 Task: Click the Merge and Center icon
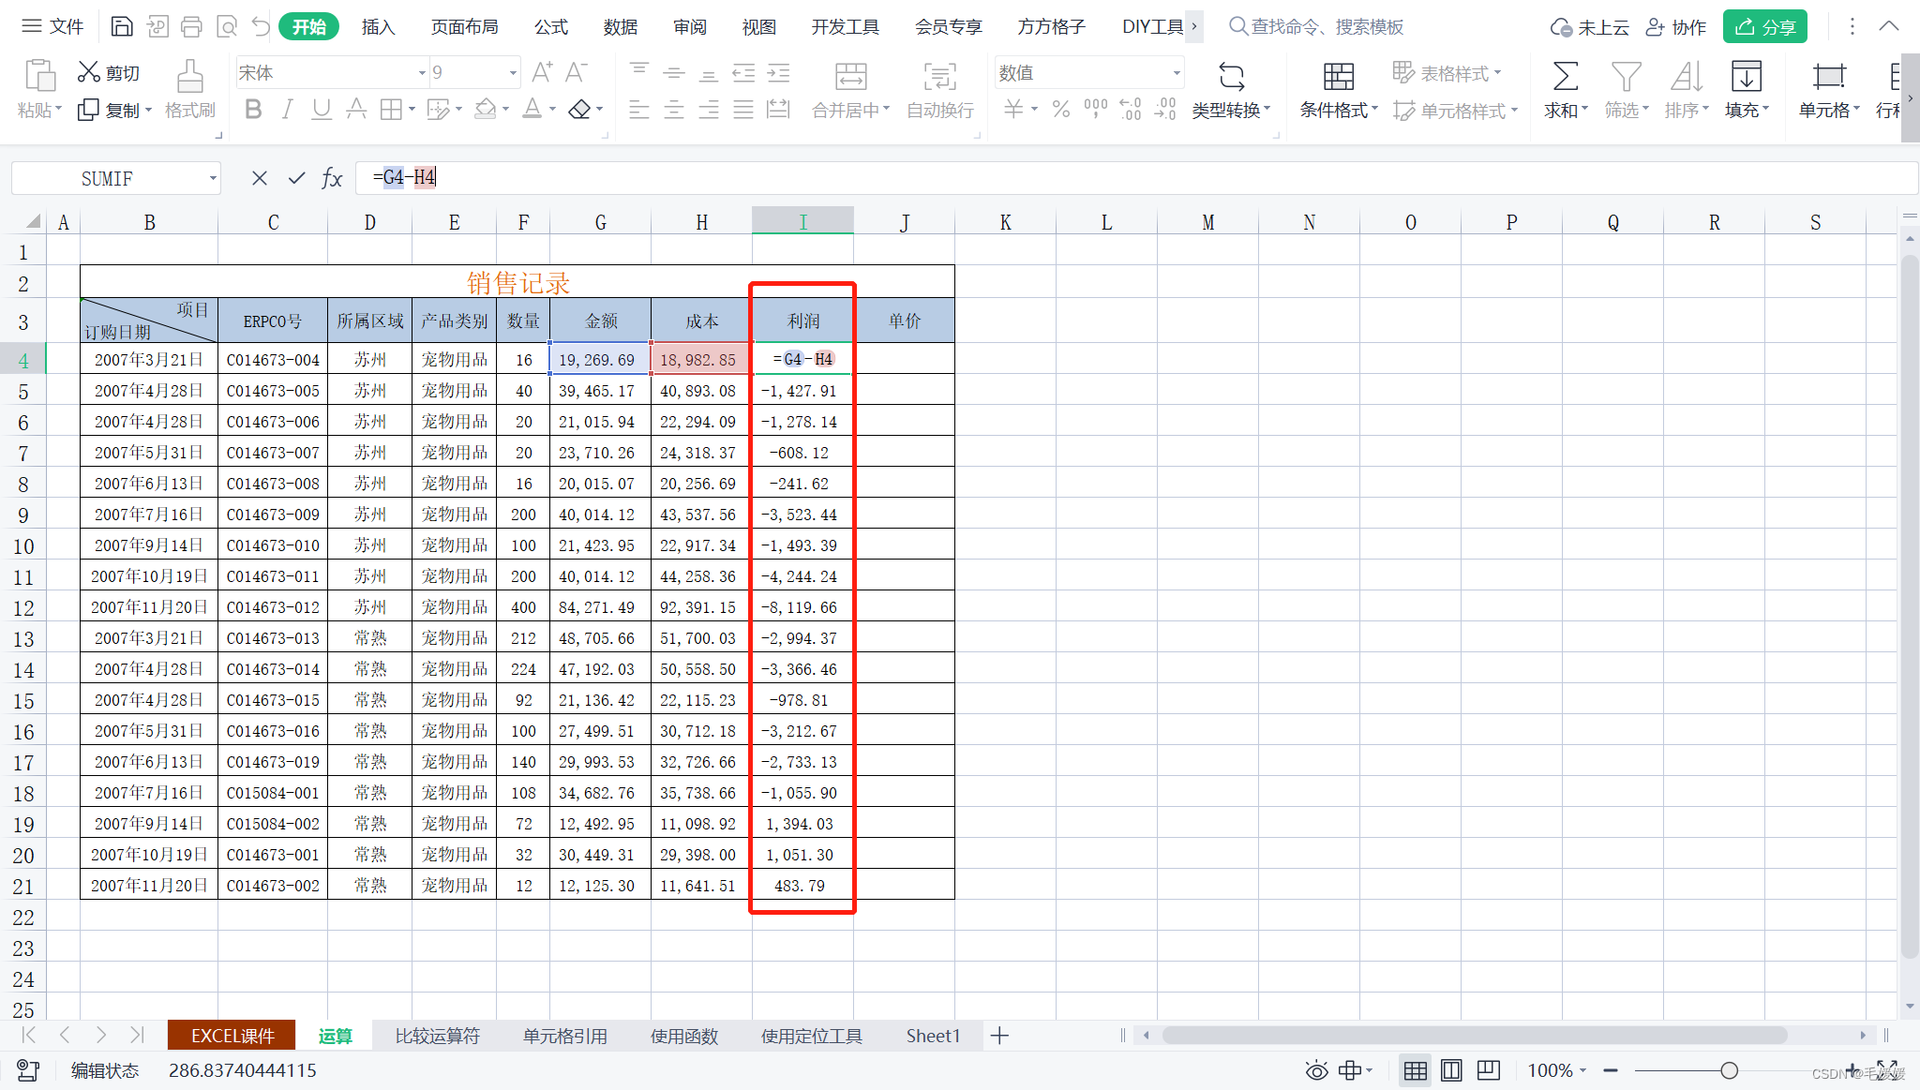(x=851, y=77)
